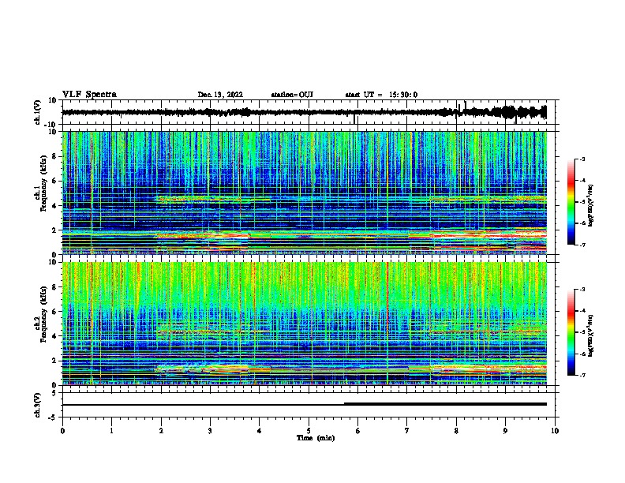Select the "start UT = 15:30:0" text
This screenshot has width=625, height=483.
coord(381,95)
